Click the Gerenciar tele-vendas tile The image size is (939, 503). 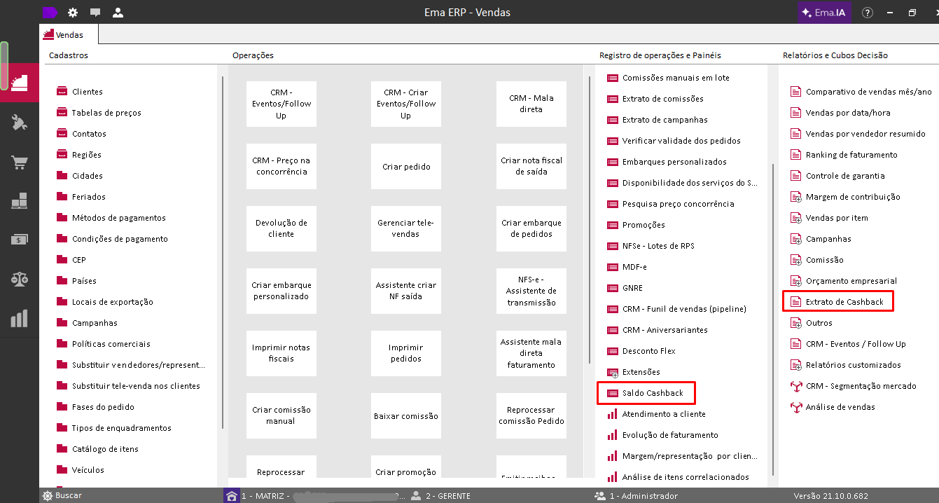(x=406, y=228)
